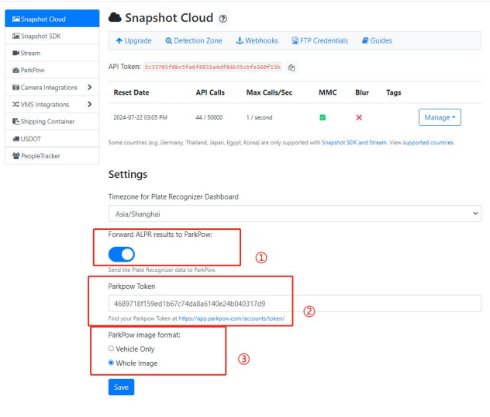
Task: Select the Whole Image format option
Action: pos(111,363)
